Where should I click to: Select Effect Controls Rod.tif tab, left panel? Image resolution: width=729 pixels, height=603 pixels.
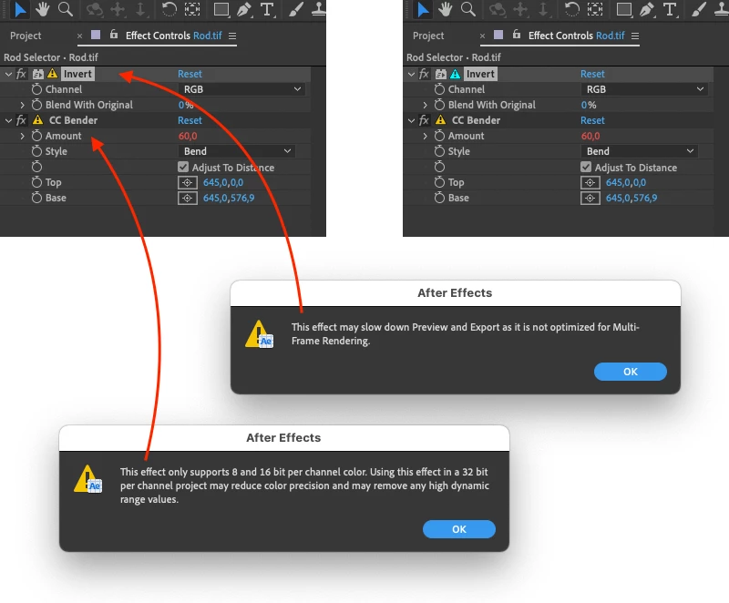173,36
